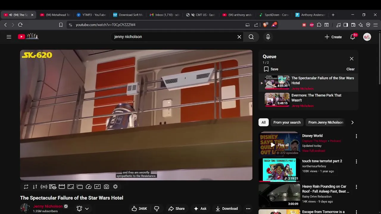Toggle the eye visibility icon below the player
Viewport: 381px width, 214px height.
53,187
